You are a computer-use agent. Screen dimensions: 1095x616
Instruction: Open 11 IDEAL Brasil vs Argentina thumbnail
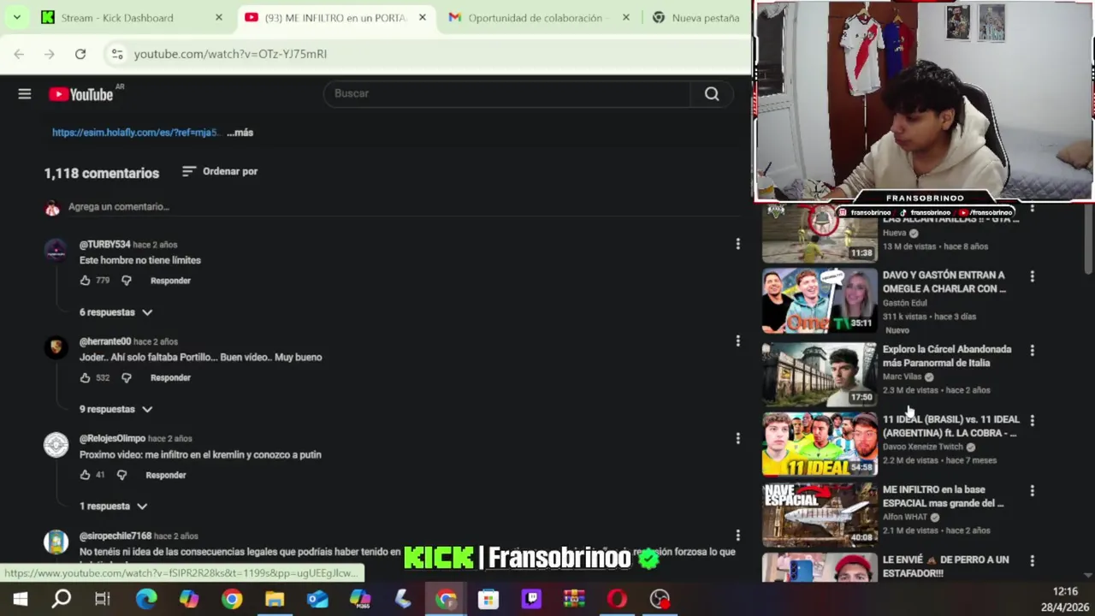[820, 443]
